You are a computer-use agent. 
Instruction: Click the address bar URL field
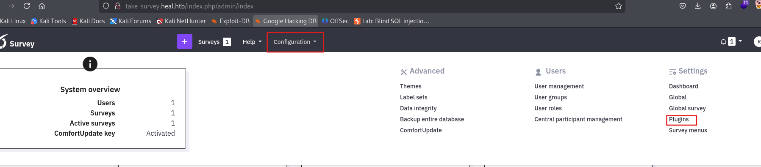(362, 6)
